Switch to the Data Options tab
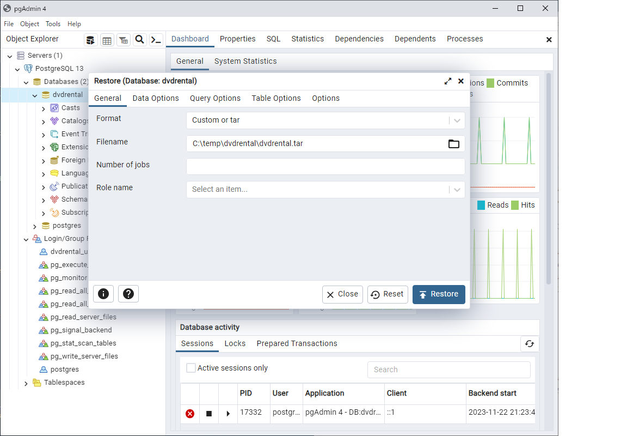The width and height of the screenshot is (627, 436). [x=156, y=99]
